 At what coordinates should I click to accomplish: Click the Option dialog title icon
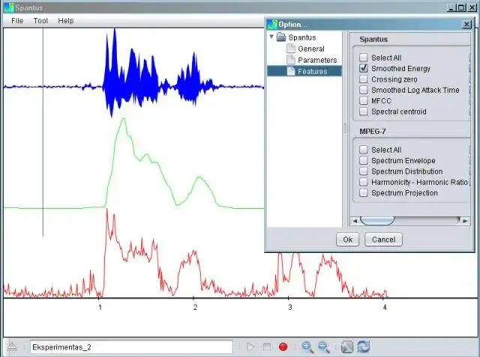(x=271, y=25)
